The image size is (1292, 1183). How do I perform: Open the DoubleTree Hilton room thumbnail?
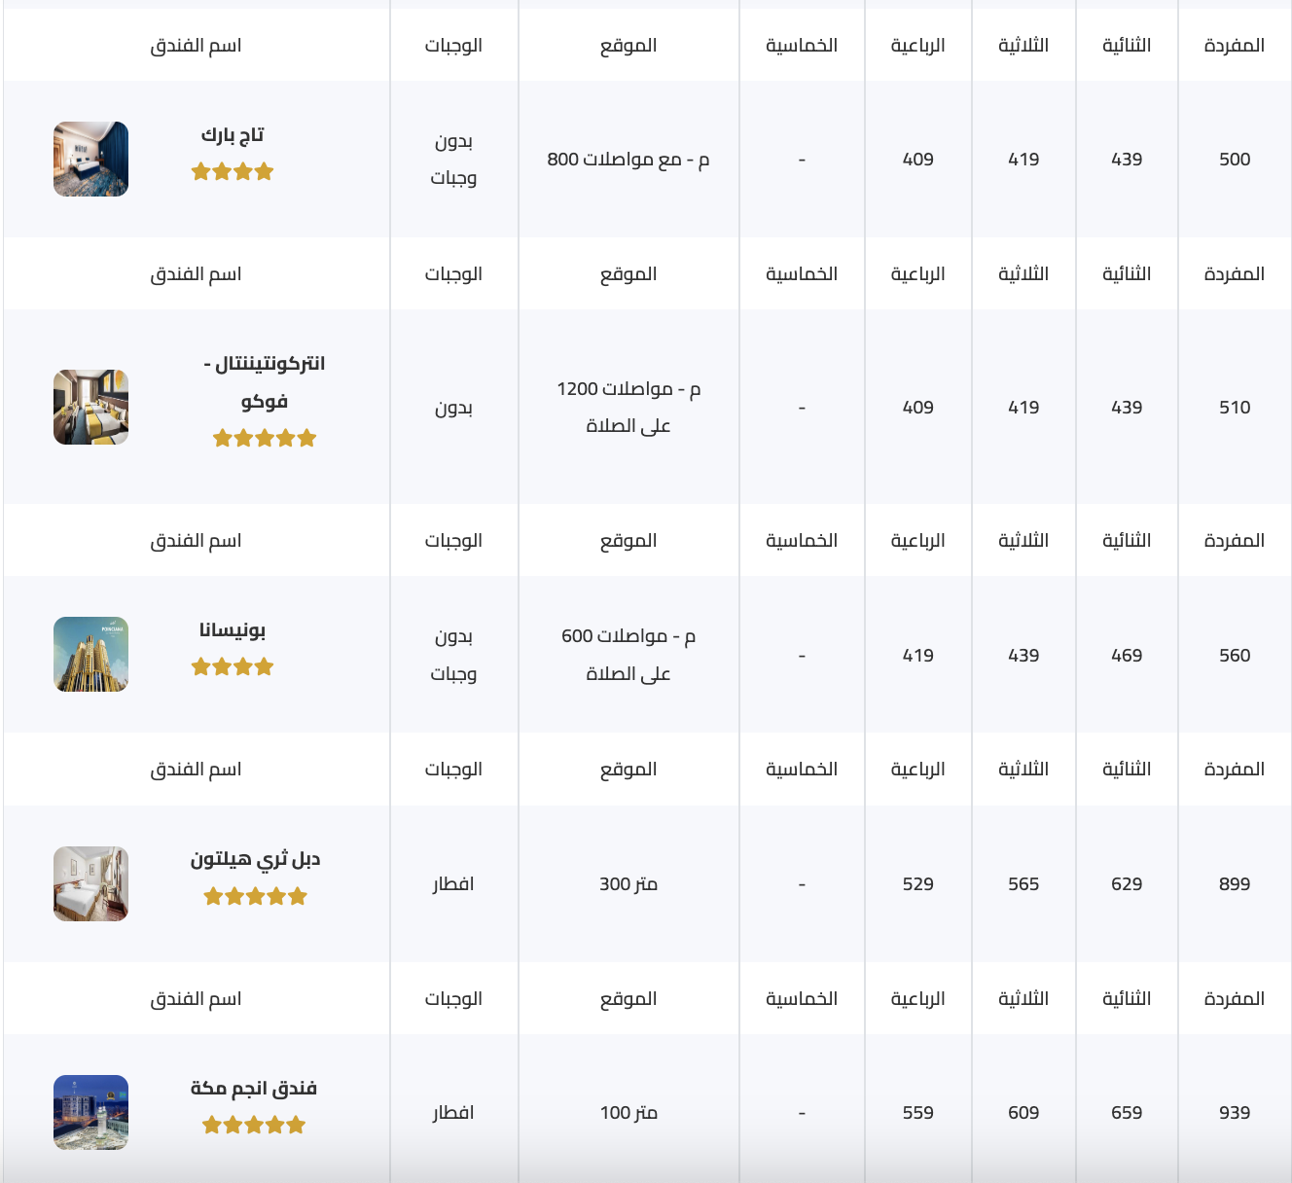(90, 883)
